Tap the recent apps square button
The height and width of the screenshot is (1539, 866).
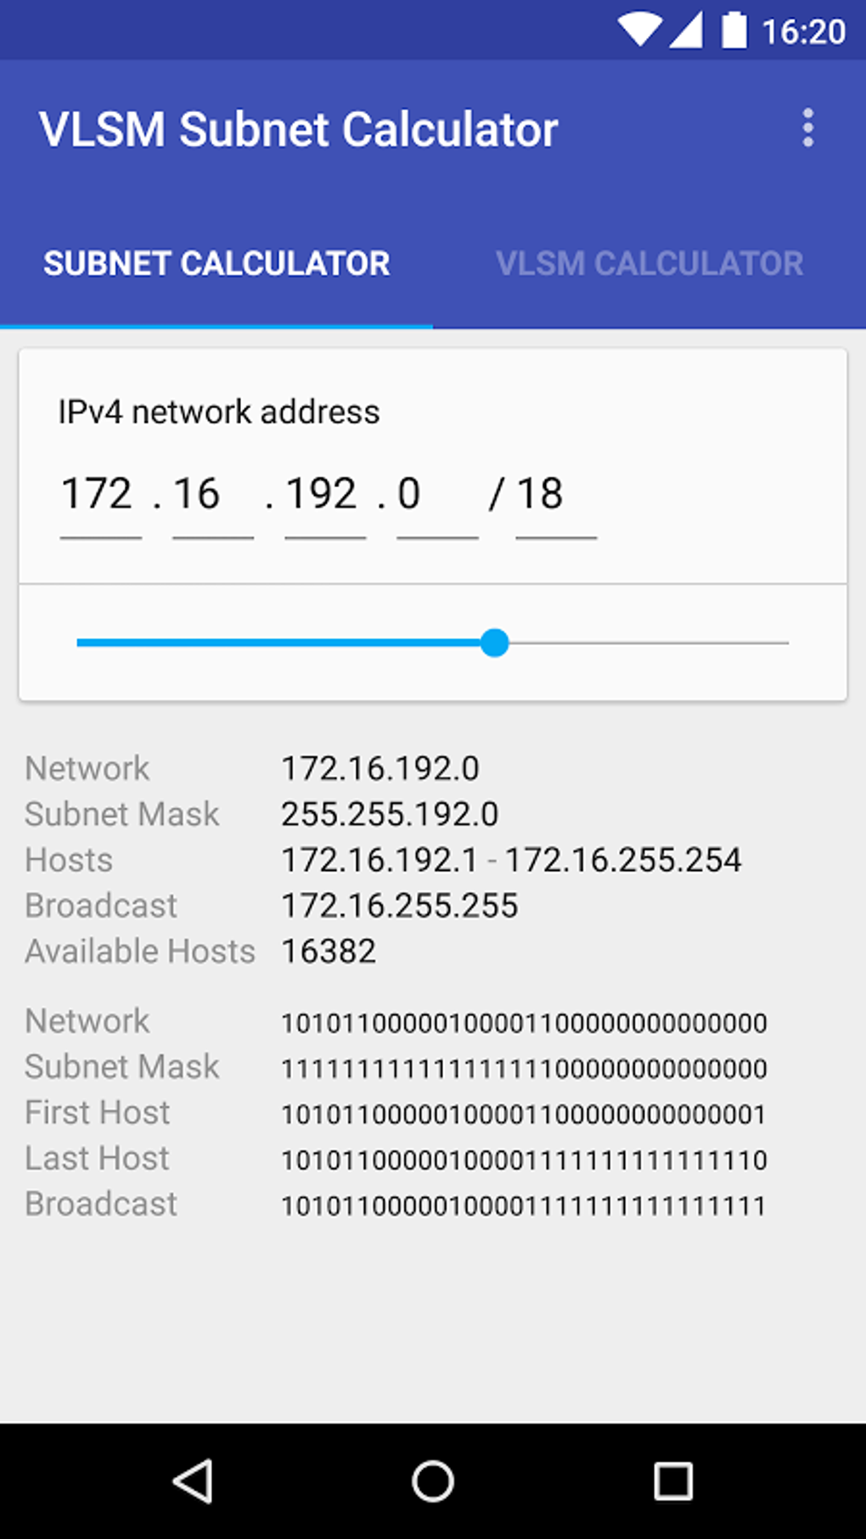[x=672, y=1481]
